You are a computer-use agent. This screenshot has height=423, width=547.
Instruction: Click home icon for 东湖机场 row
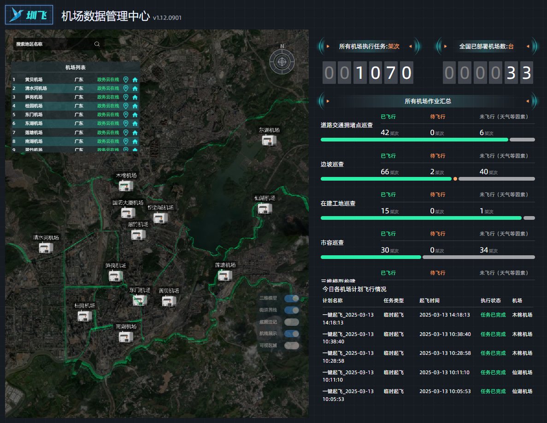[135, 123]
